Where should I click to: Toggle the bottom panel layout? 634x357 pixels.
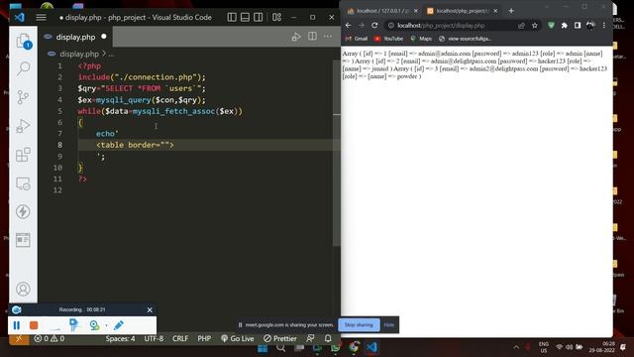245,17
